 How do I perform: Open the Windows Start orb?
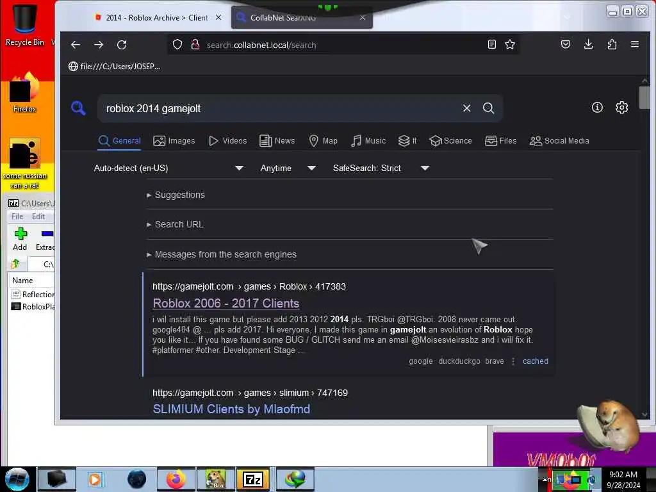coord(17,479)
